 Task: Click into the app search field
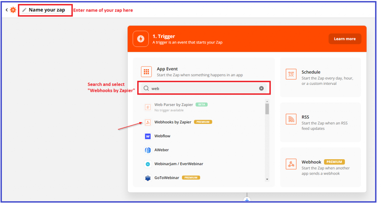click(x=204, y=89)
